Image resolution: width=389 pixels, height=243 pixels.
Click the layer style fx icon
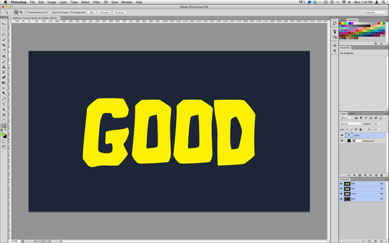(x=354, y=175)
